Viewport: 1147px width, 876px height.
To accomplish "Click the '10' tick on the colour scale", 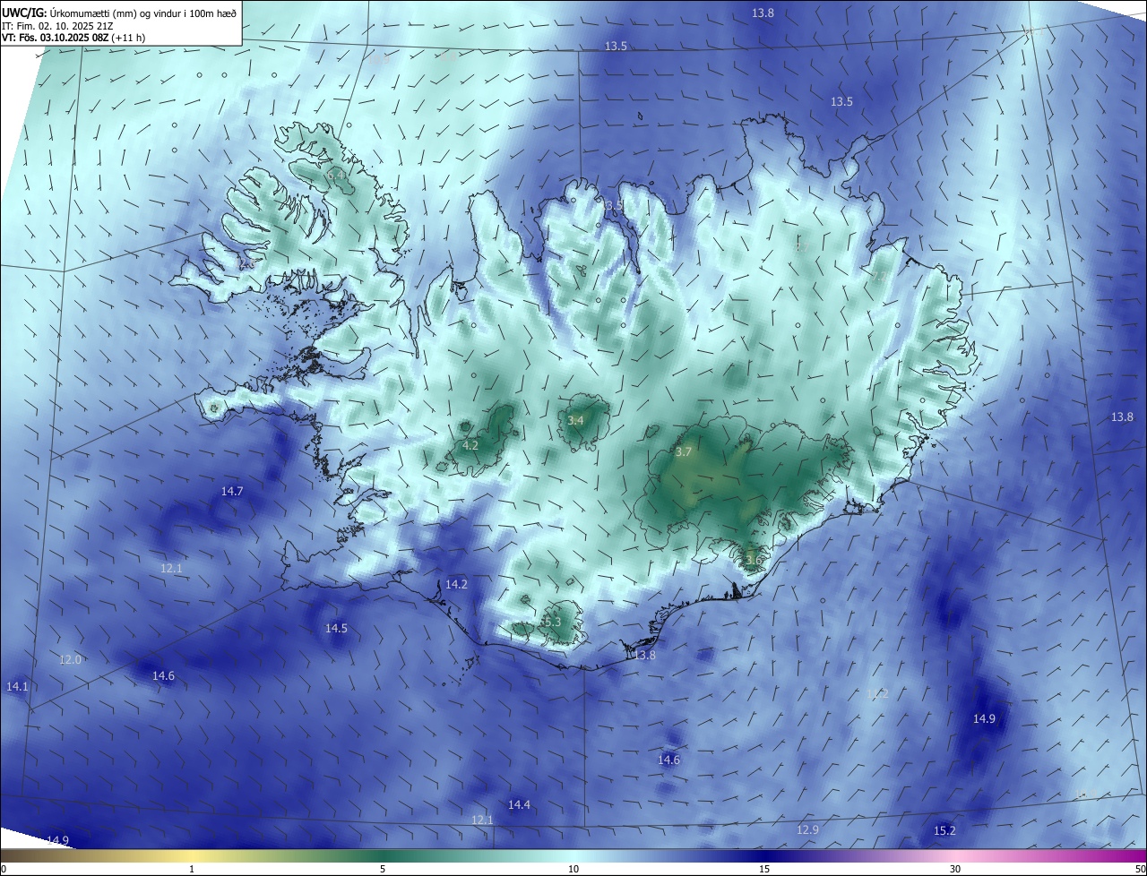I will tap(573, 869).
